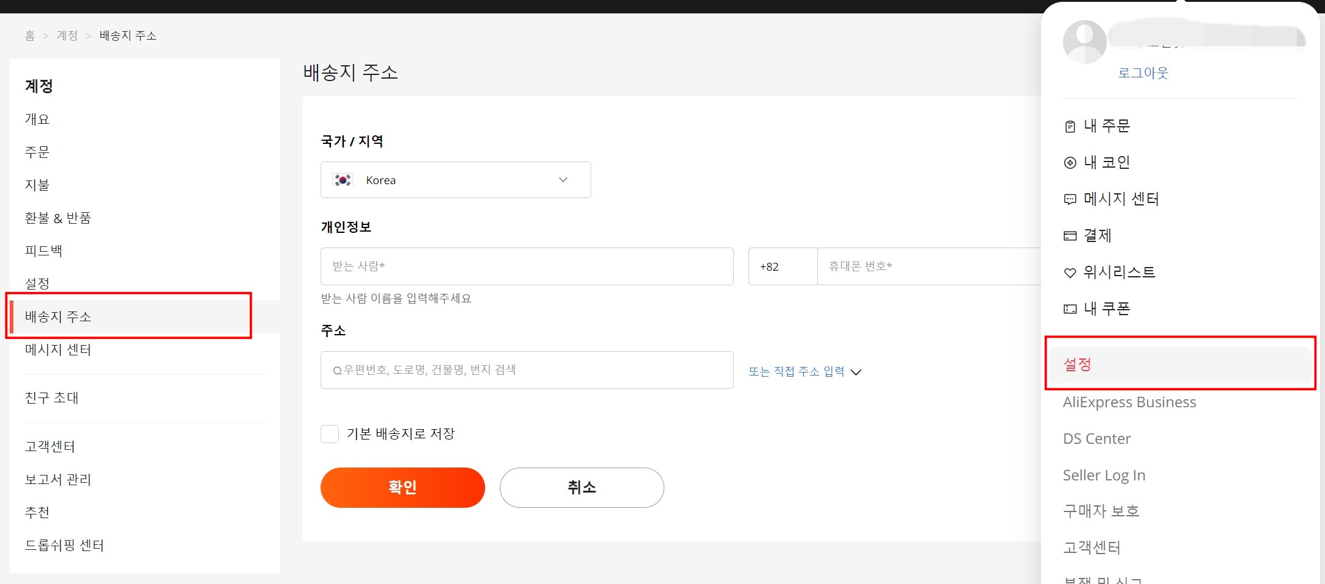Click the 취소 cancel button
This screenshot has height=584, width=1325.
point(581,487)
